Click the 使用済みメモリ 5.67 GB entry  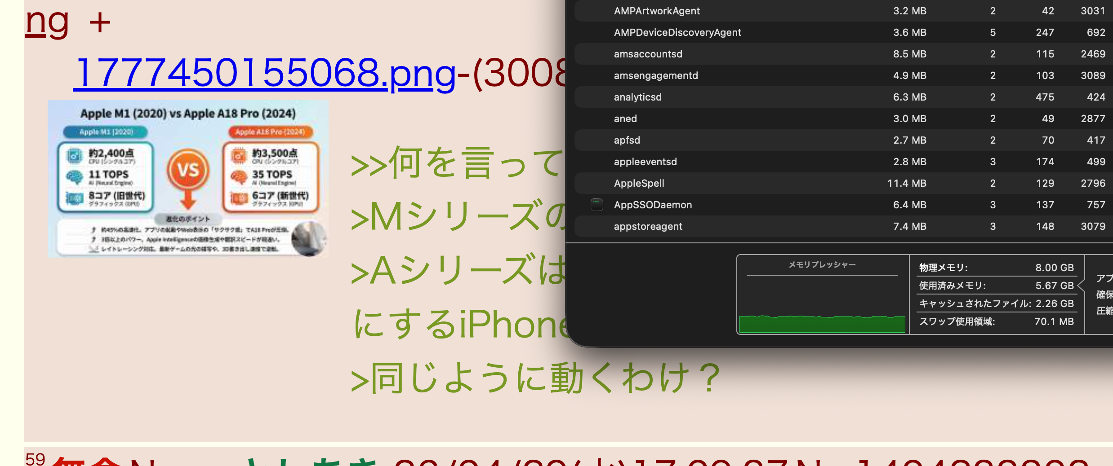(x=996, y=286)
